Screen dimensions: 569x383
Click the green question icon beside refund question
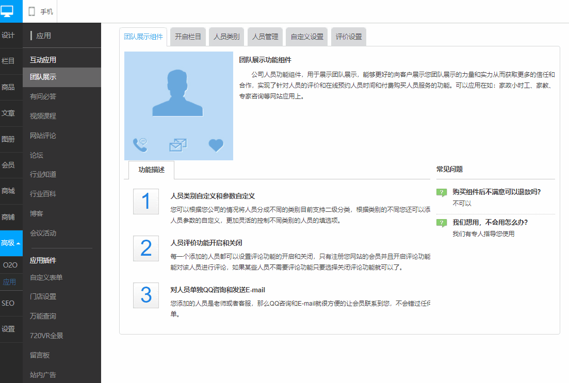coord(442,192)
